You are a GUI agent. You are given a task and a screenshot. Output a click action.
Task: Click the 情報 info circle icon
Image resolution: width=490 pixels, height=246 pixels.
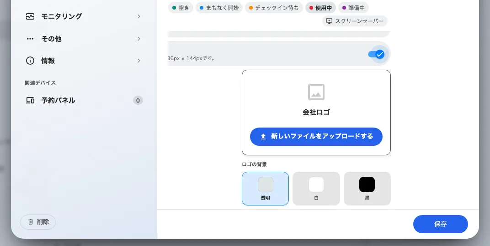30,61
